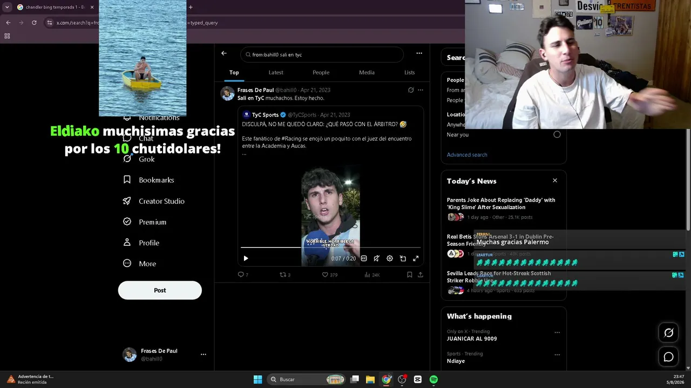Open the Frases De Paul author name
The height and width of the screenshot is (388, 691).
point(255,90)
